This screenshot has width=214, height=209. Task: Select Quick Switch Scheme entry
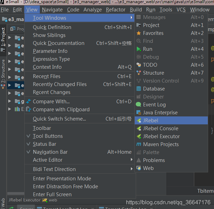[x=79, y=119]
